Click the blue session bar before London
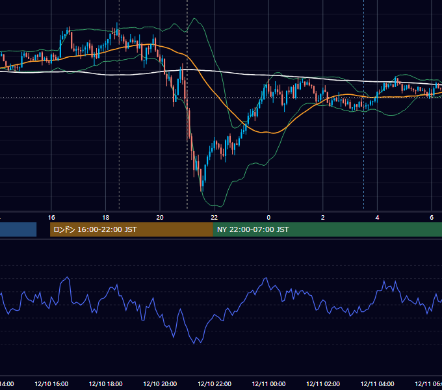The width and height of the screenshot is (442, 390). pos(18,229)
